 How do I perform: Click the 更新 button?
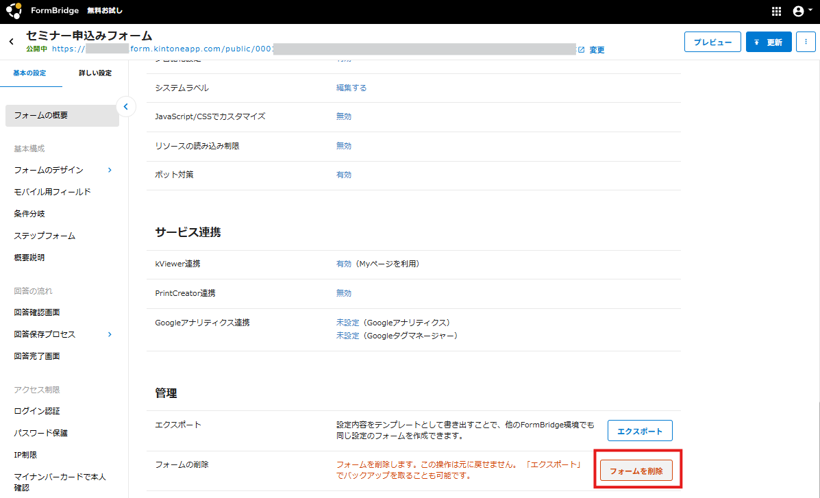(769, 42)
